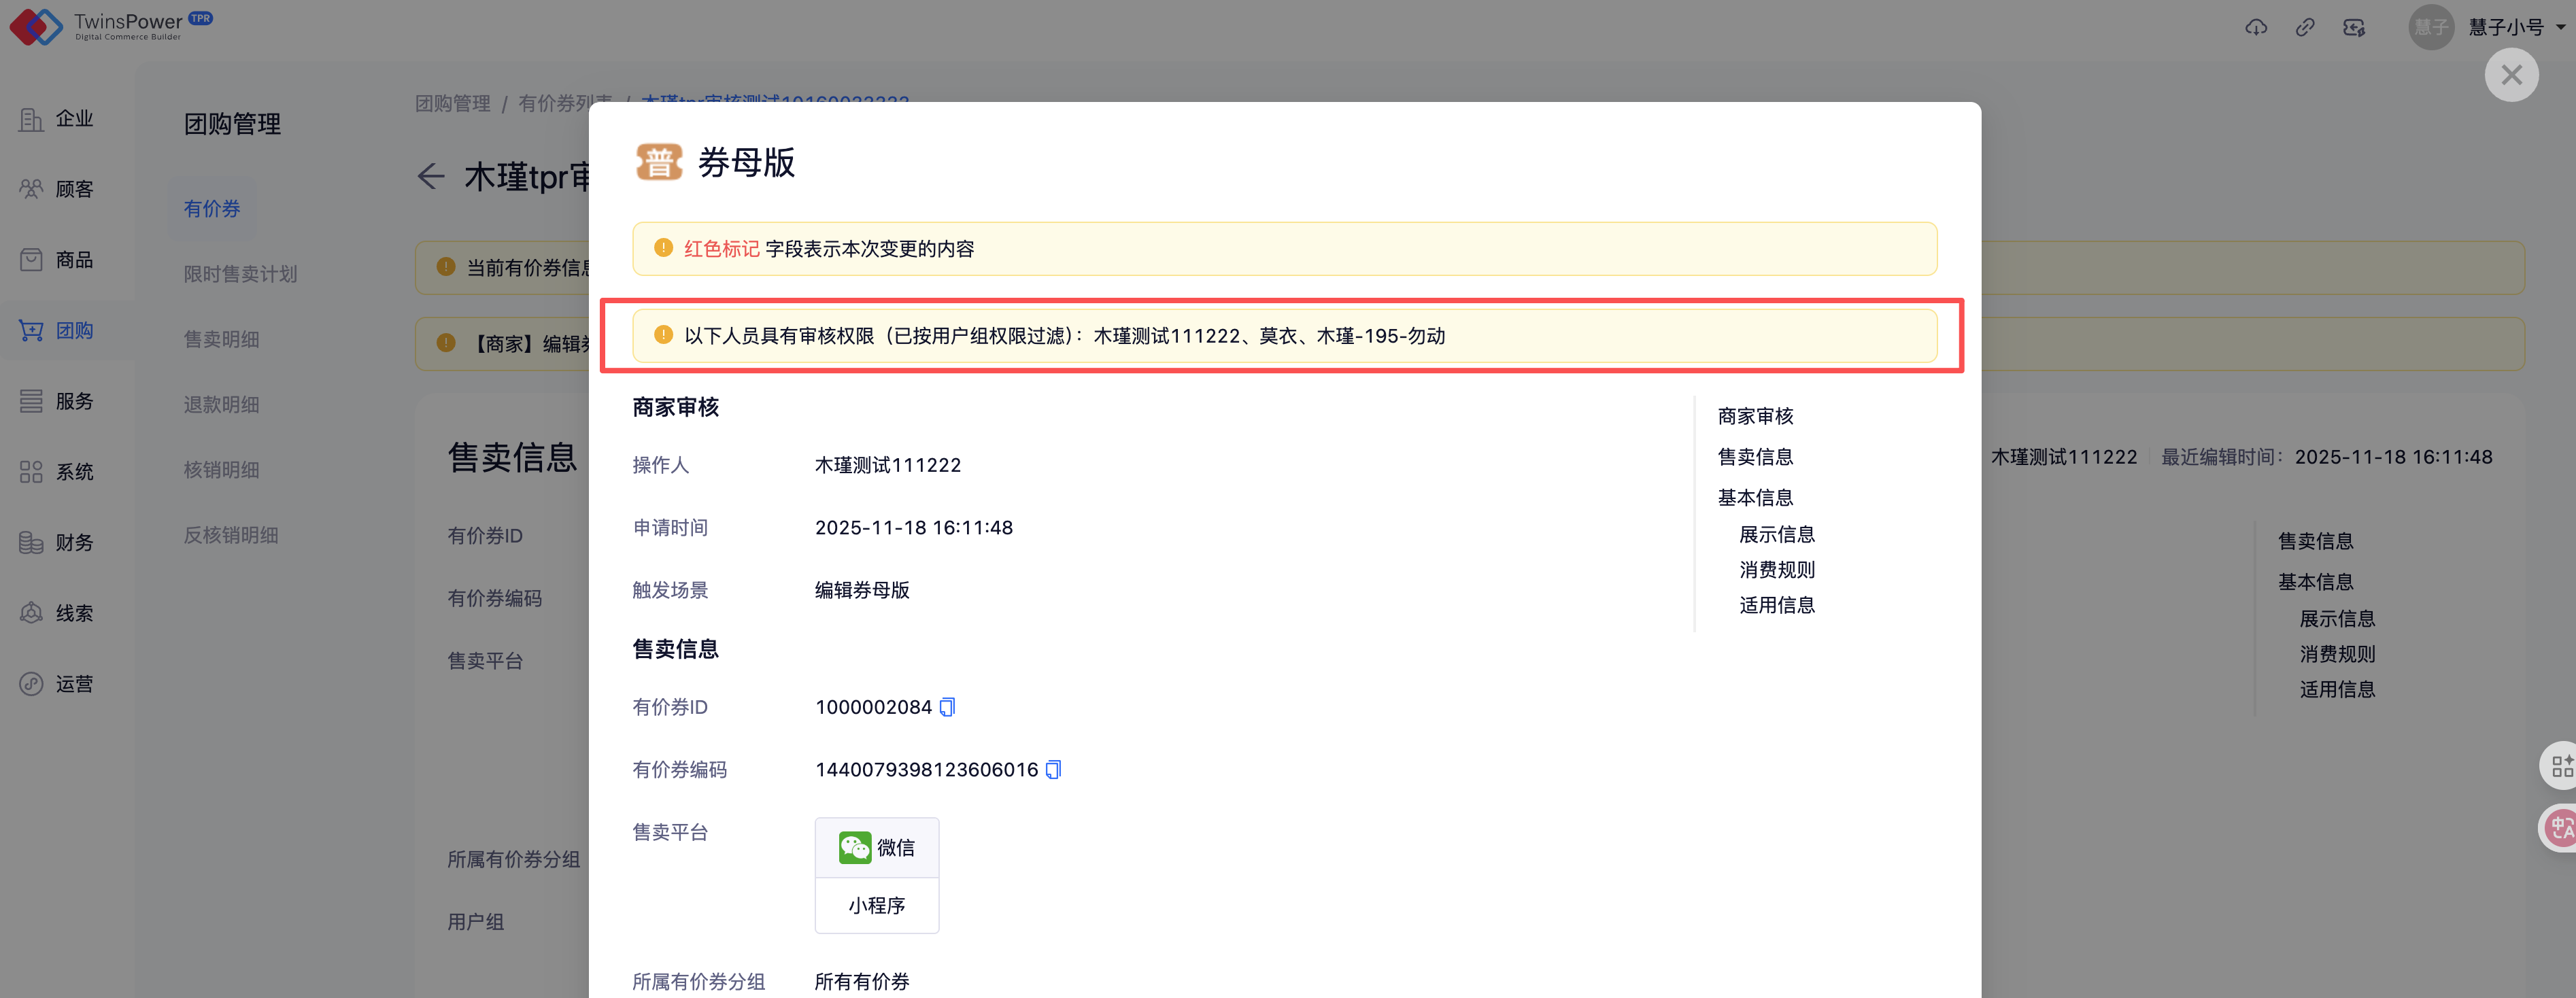Click the link chain icon in header

point(2305,27)
